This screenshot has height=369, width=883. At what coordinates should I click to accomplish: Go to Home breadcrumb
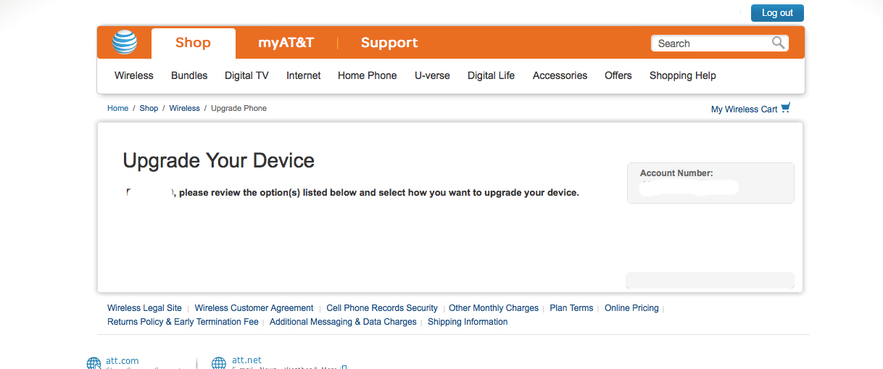coord(117,108)
